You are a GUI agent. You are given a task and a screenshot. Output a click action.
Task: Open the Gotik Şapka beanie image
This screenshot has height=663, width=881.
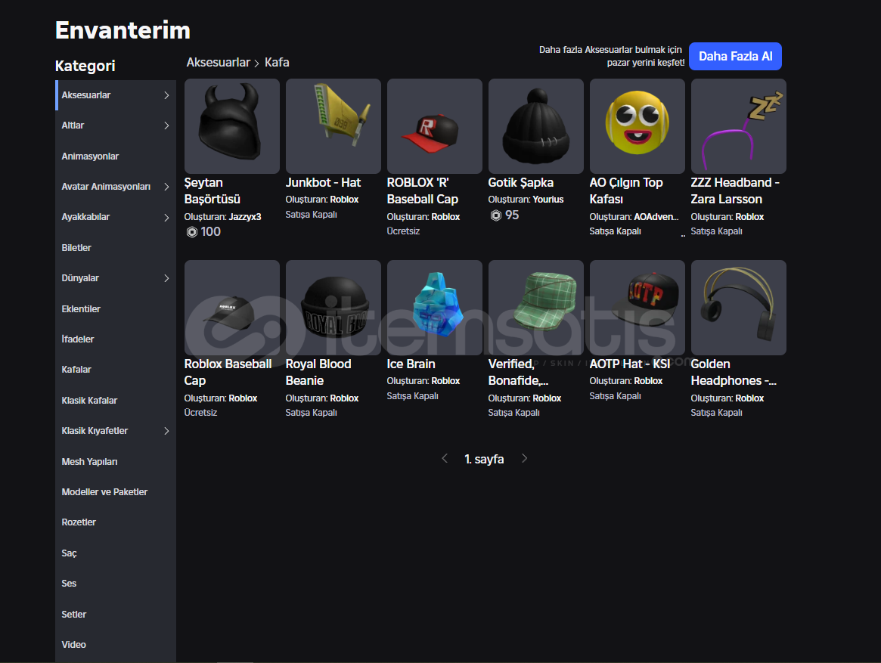pos(536,125)
